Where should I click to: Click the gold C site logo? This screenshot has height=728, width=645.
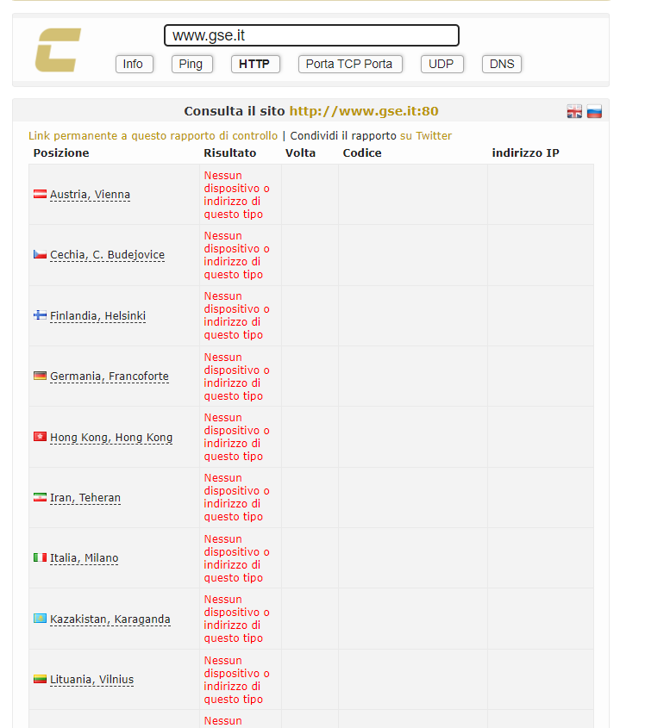[x=58, y=50]
